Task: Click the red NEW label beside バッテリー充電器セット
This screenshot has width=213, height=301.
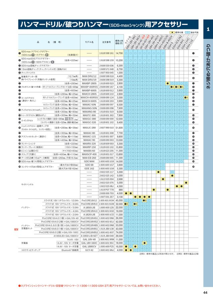Action: 16,229
